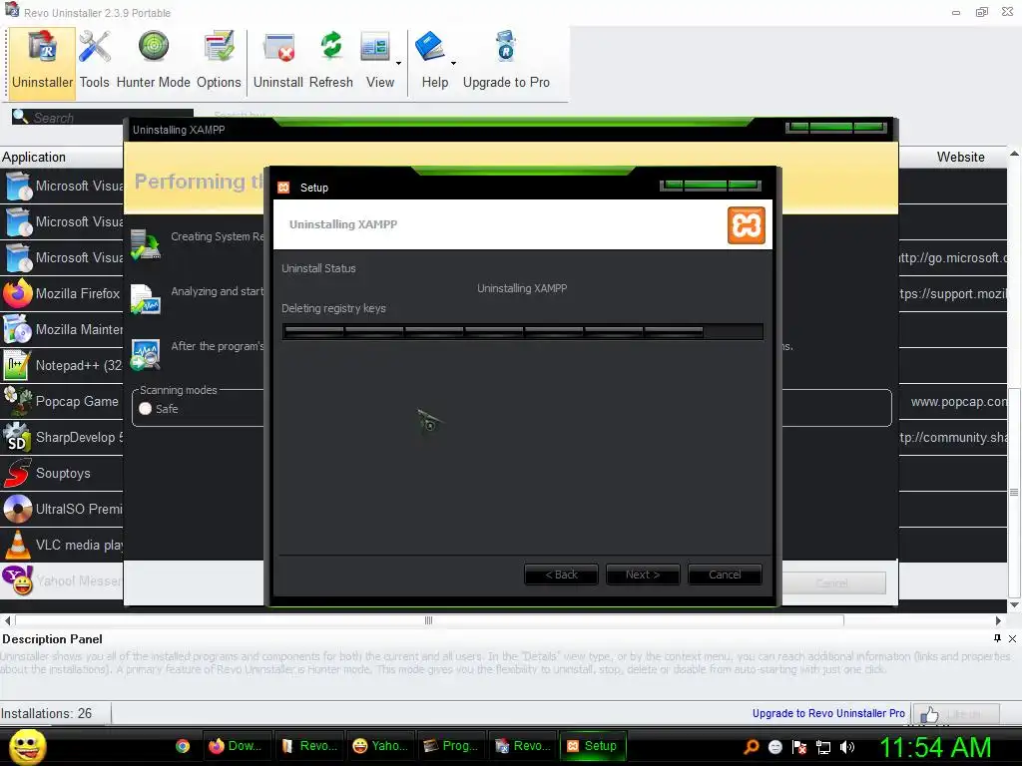This screenshot has height=766, width=1022.
Task: Select the SharpDevelop entry icon
Action: pos(16,437)
